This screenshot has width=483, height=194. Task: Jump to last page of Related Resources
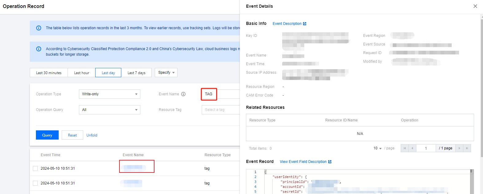[x=467, y=148]
